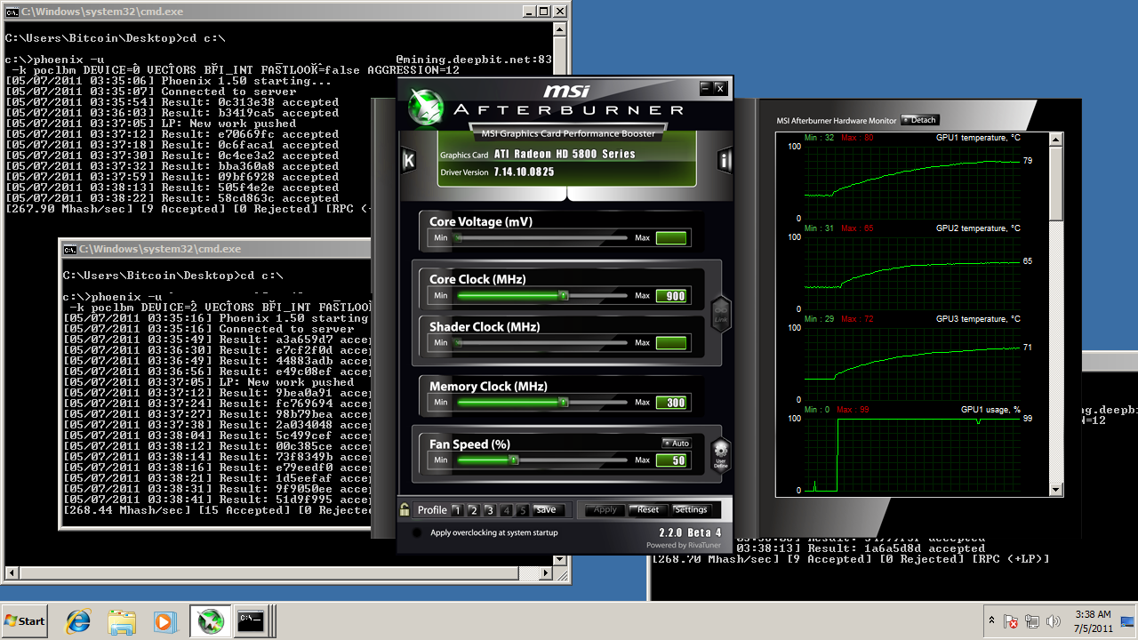1138x640 pixels.
Task: Click the 268.44 Mhash/sec status line in second cmd
Action: pyautogui.click(x=218, y=510)
